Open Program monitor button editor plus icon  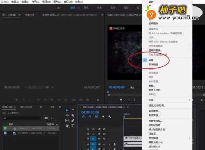tap(202, 100)
